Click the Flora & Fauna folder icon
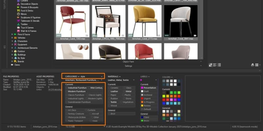This screenshot has width=263, height=131. coord(15,34)
